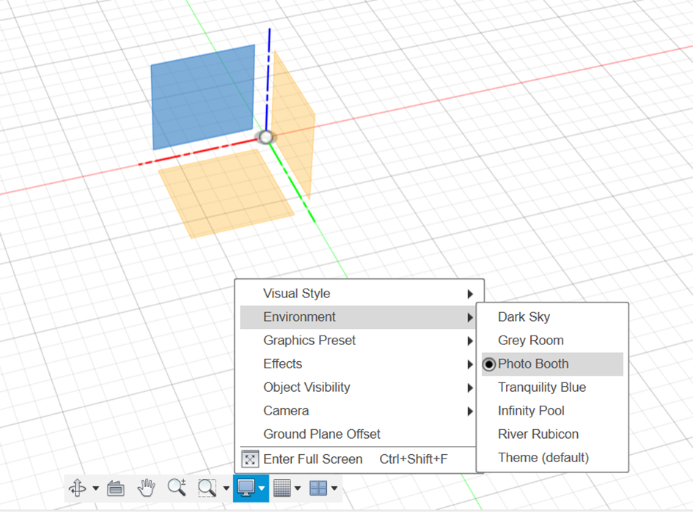The image size is (693, 512).
Task: Choose the Dark Sky environment
Action: [524, 317]
